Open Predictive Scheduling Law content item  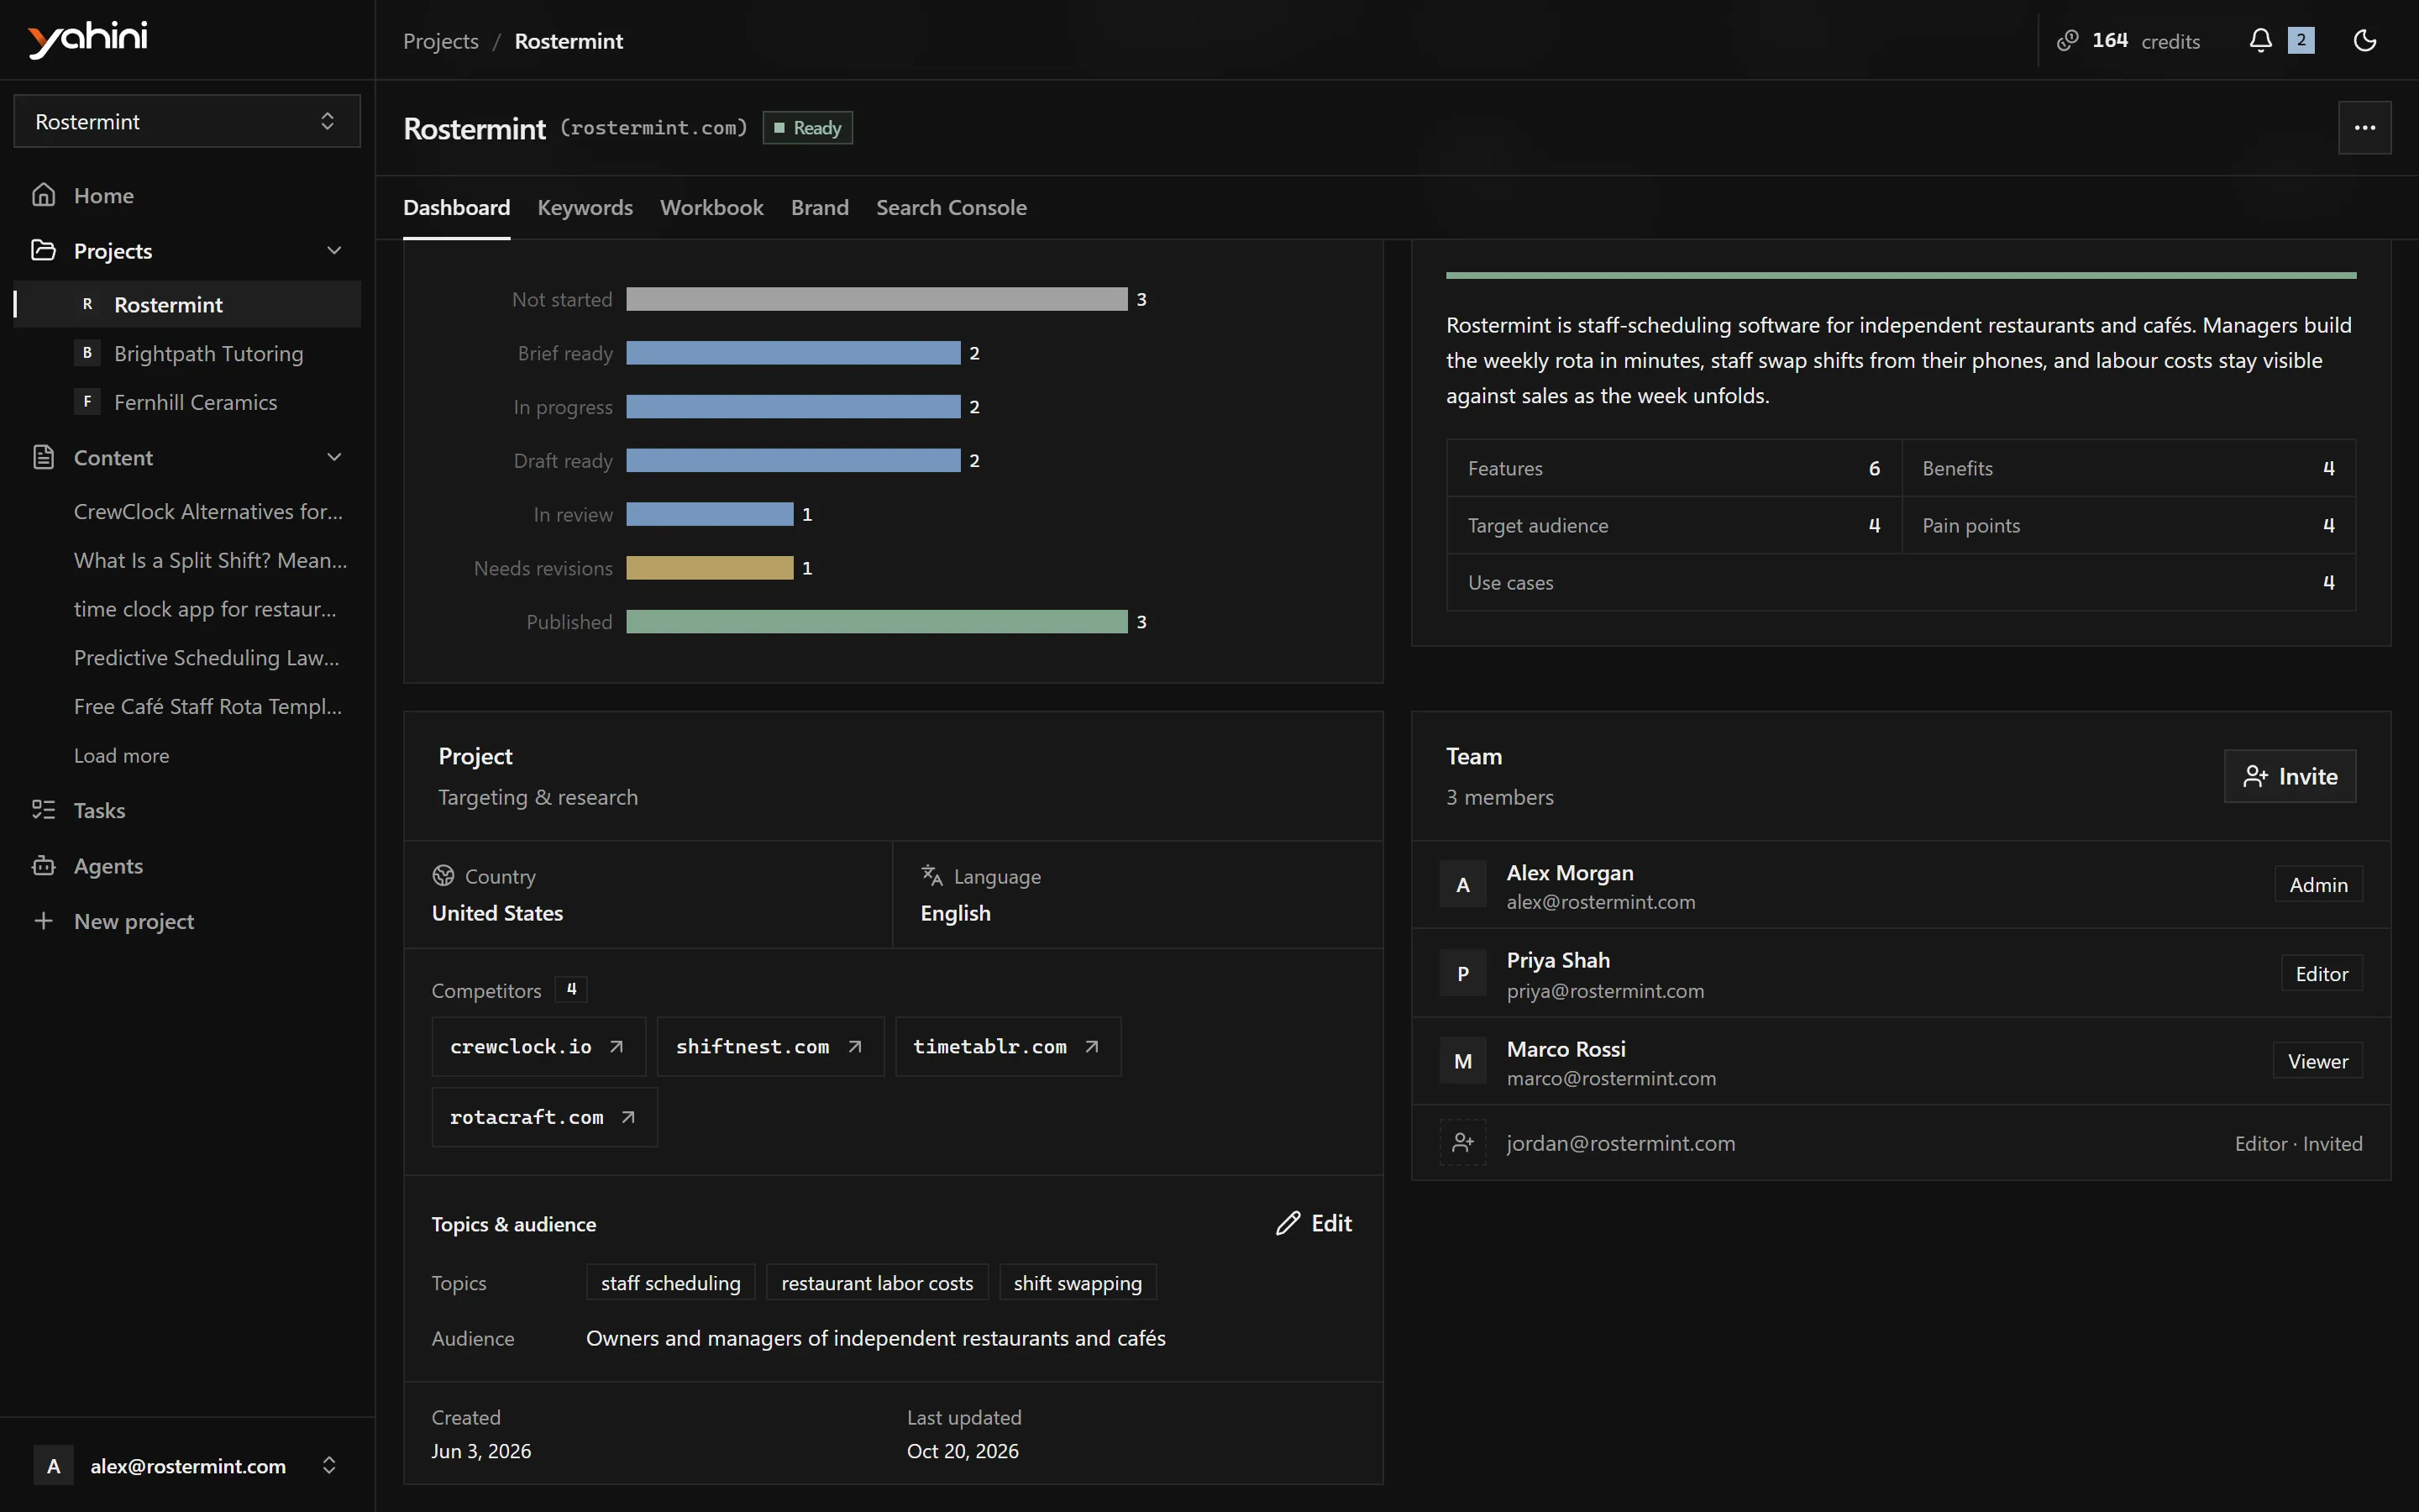[x=207, y=657]
